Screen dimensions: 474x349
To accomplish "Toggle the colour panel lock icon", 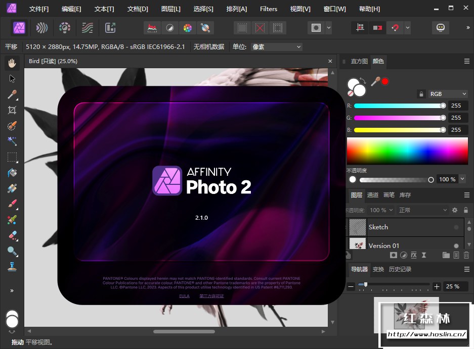I will [421, 94].
